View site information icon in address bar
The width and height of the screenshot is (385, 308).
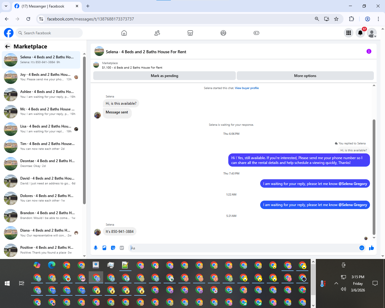tap(42, 19)
